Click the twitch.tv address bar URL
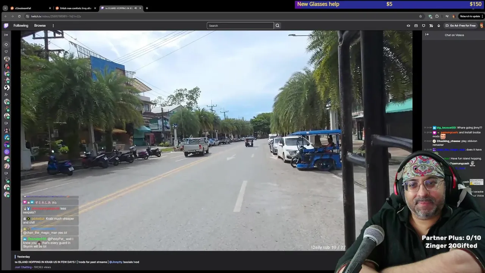 coord(56,16)
